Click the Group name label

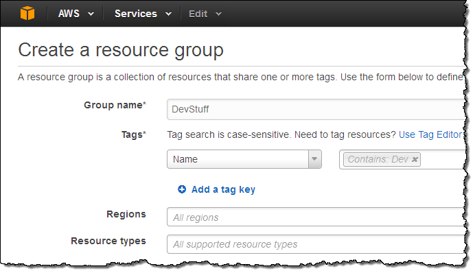pyautogui.click(x=115, y=105)
